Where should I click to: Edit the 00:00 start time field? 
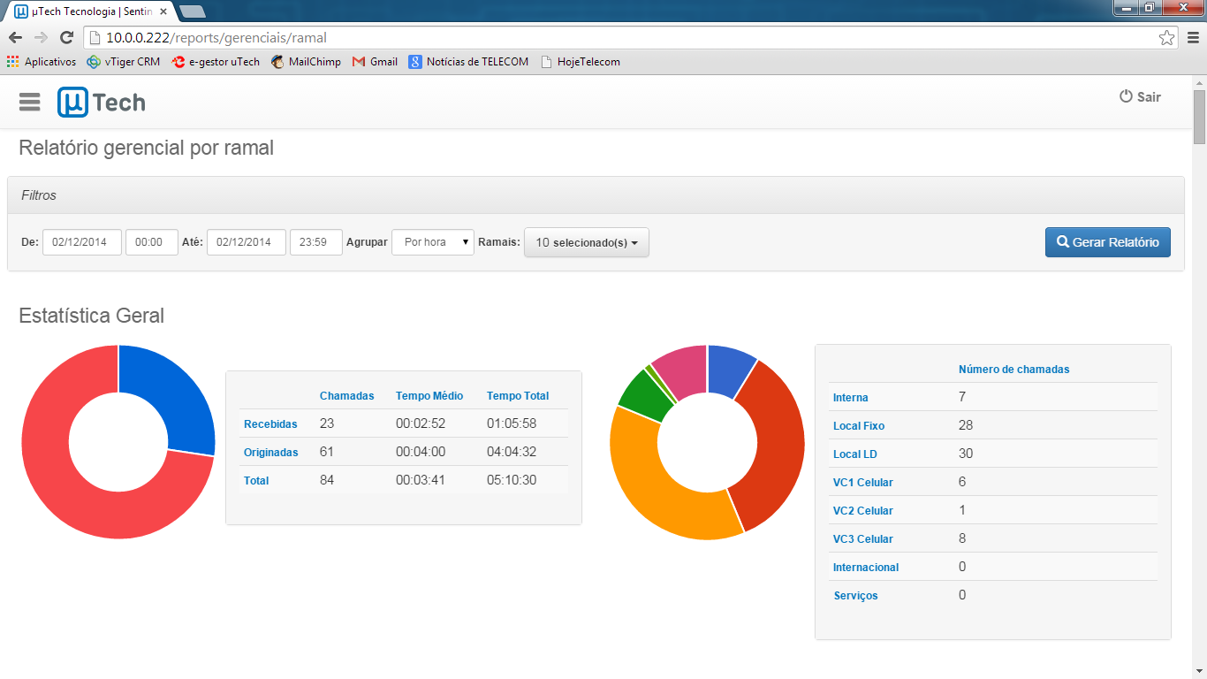pos(152,242)
